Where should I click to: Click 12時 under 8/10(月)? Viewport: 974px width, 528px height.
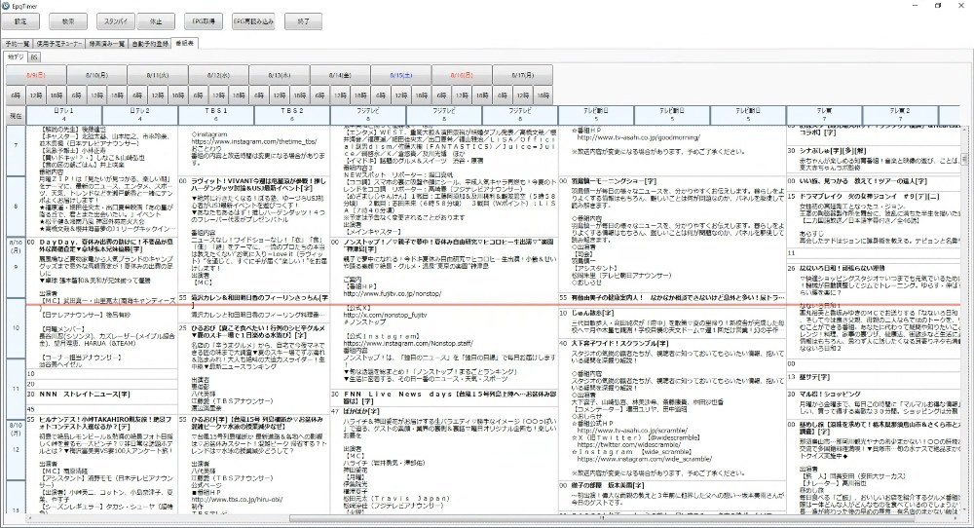click(96, 95)
